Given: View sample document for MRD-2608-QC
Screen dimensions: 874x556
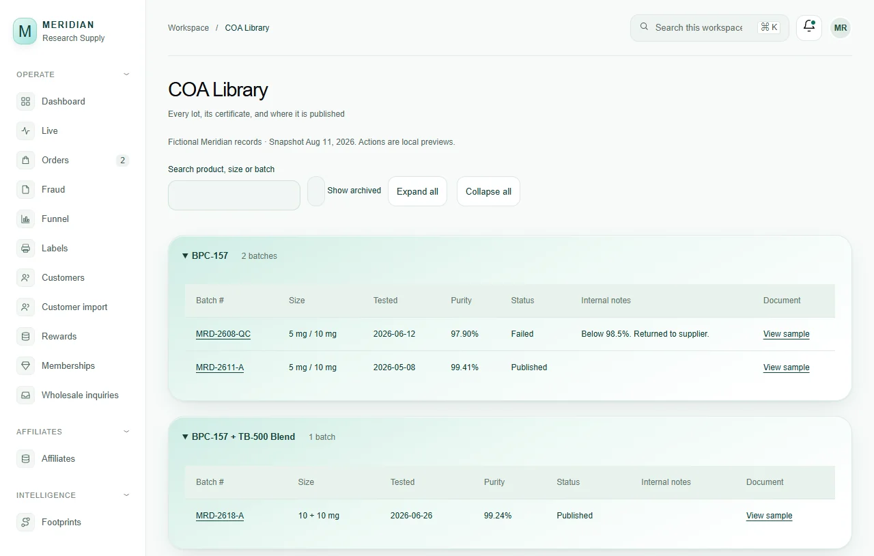Looking at the screenshot, I should tap(786, 334).
